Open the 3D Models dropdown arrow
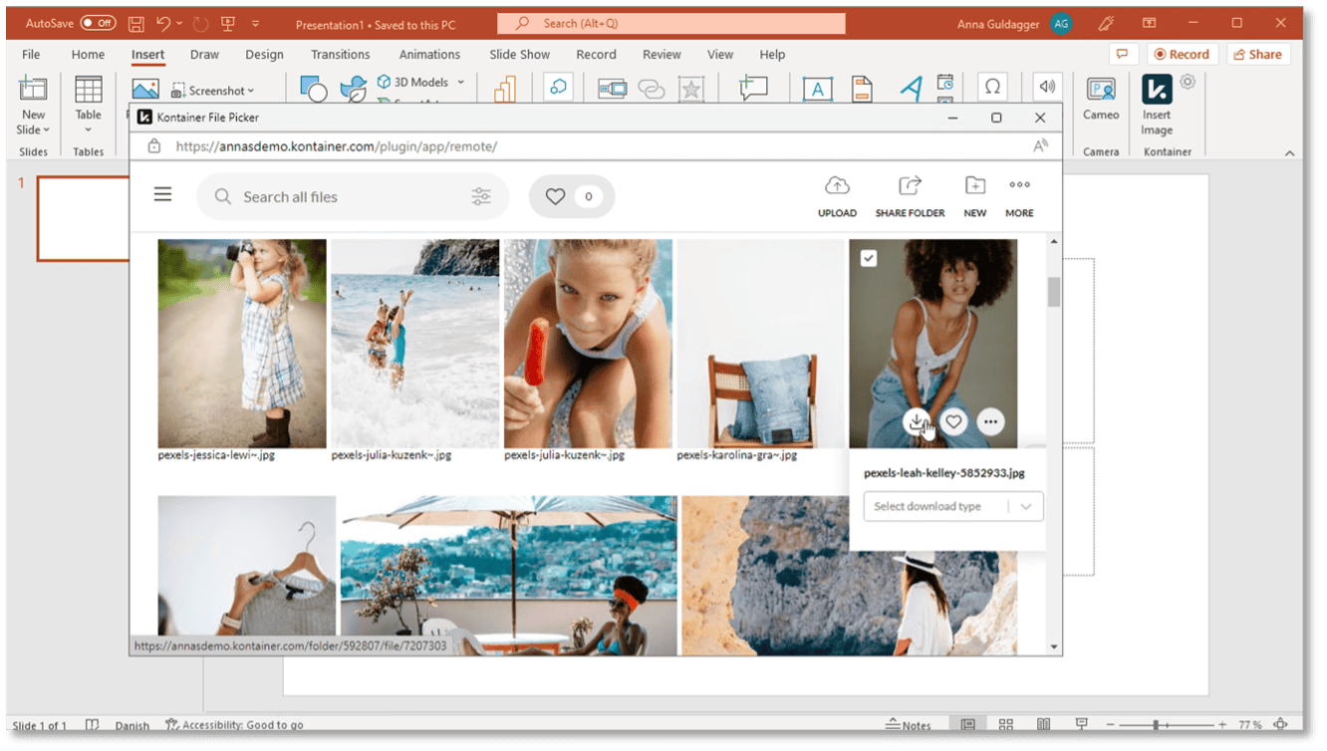 (459, 82)
